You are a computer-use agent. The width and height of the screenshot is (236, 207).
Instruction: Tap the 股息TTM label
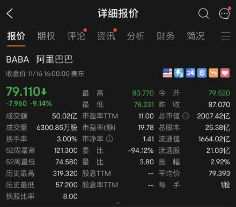click(97, 173)
